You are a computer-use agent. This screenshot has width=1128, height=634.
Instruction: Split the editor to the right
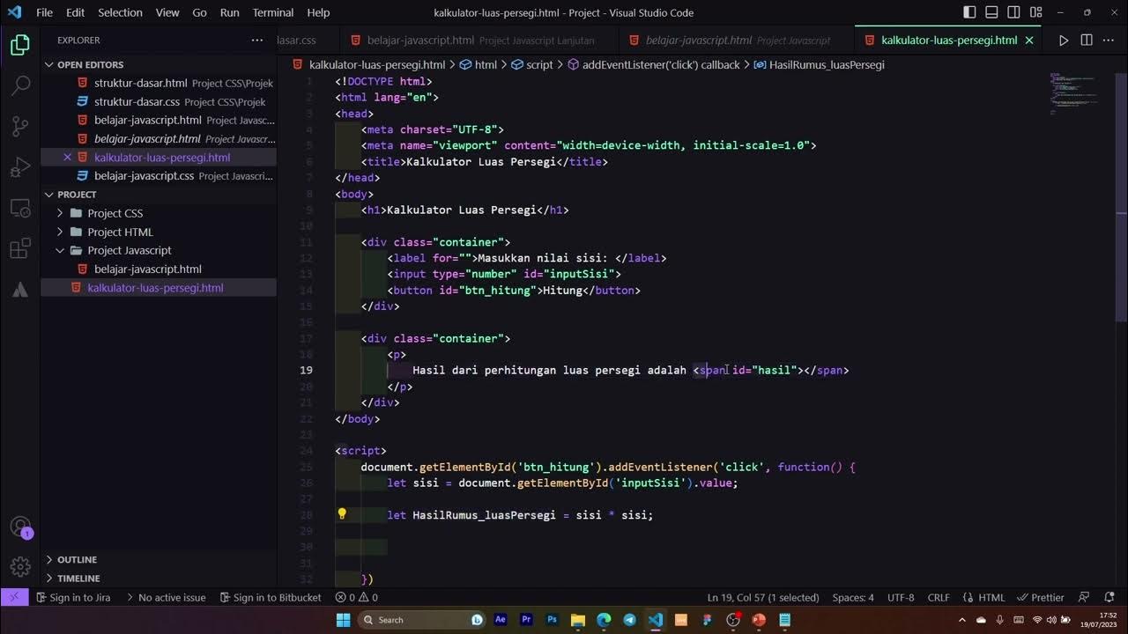(1087, 41)
